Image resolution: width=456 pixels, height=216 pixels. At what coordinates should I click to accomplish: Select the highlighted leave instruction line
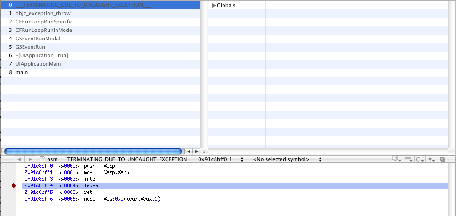[x=235, y=186]
